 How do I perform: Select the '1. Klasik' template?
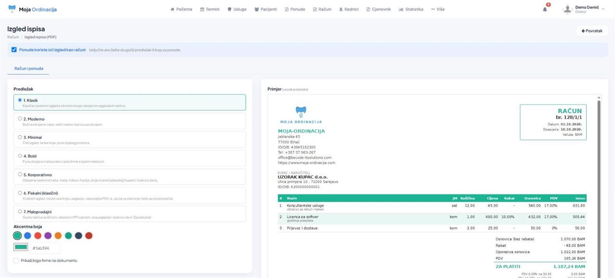click(x=130, y=102)
